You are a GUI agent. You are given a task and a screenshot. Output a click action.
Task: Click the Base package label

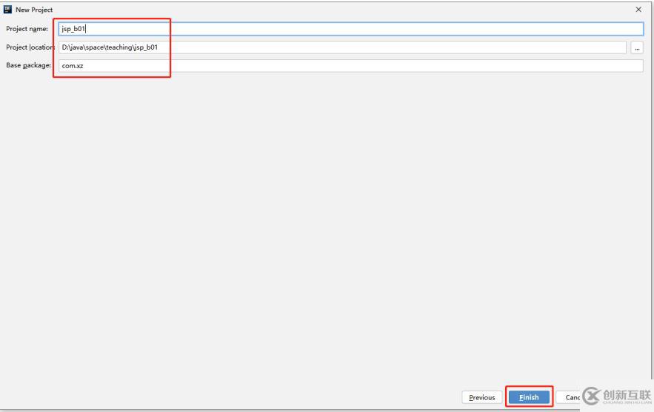[x=28, y=65]
